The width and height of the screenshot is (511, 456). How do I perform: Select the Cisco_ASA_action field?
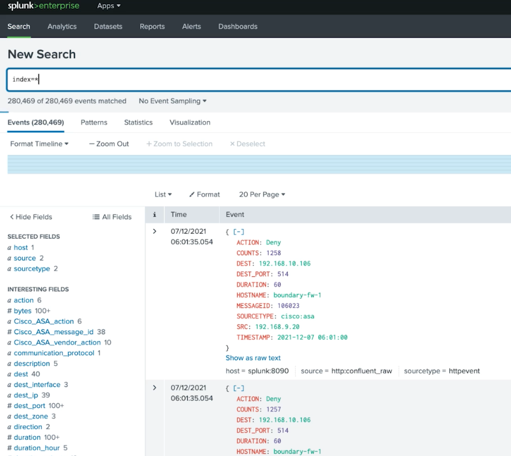[44, 321]
